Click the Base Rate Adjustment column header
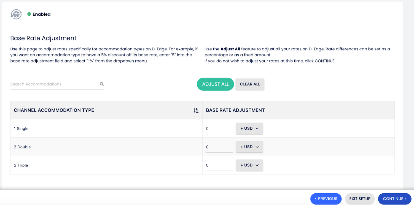Screen dimensions: 414x205 pos(235,110)
